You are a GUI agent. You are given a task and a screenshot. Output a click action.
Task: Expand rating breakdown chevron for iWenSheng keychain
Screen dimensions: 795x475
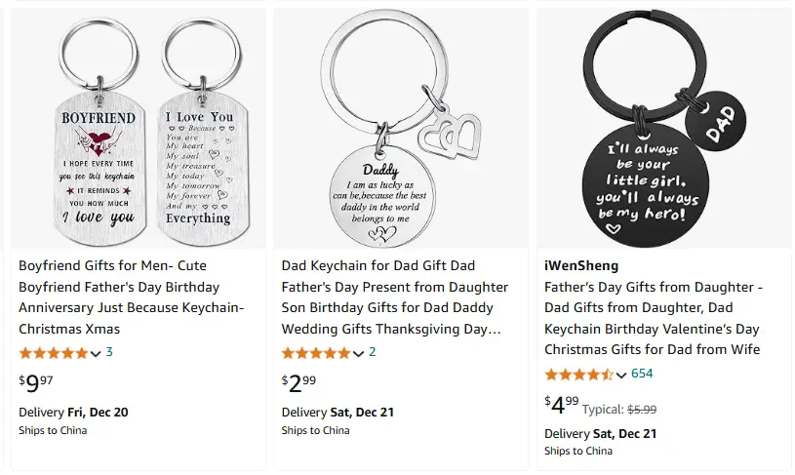point(621,376)
